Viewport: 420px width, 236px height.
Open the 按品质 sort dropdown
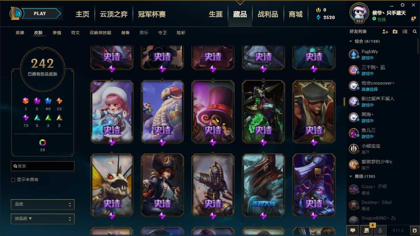pos(43,219)
